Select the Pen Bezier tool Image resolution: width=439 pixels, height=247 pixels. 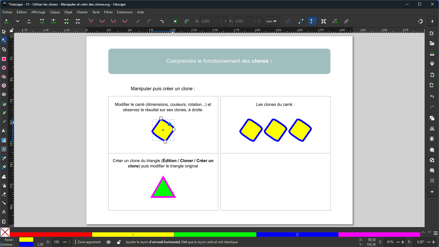(x=4, y=104)
